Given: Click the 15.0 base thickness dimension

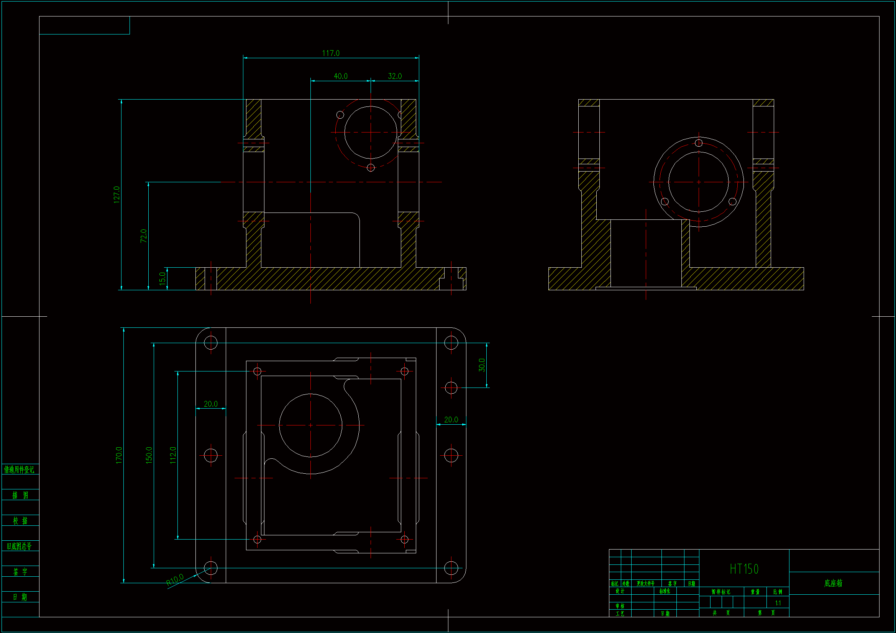Looking at the screenshot, I should pos(162,278).
